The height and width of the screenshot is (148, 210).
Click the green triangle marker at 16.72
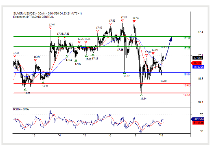pos(43,83)
